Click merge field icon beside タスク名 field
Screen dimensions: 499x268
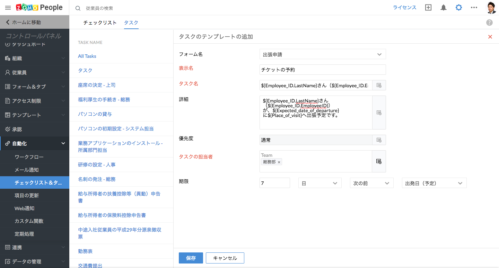[379, 85]
